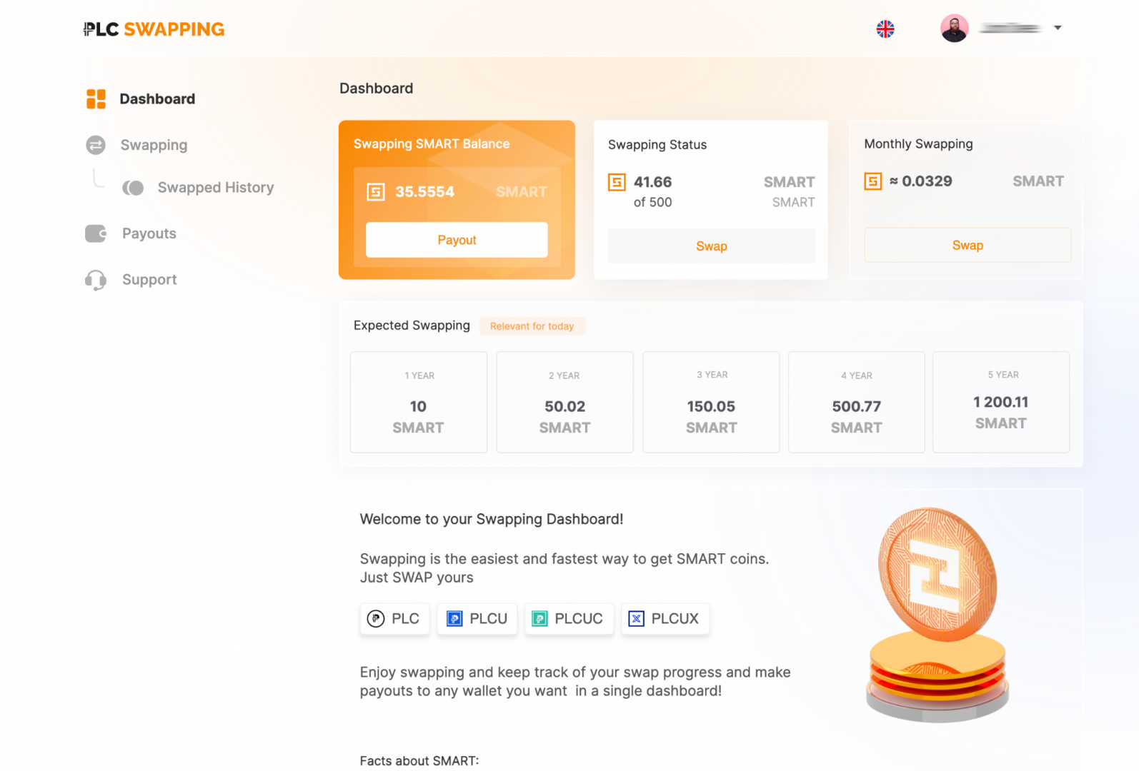Click the Payouts wallet icon
1139x771 pixels.
(96, 233)
